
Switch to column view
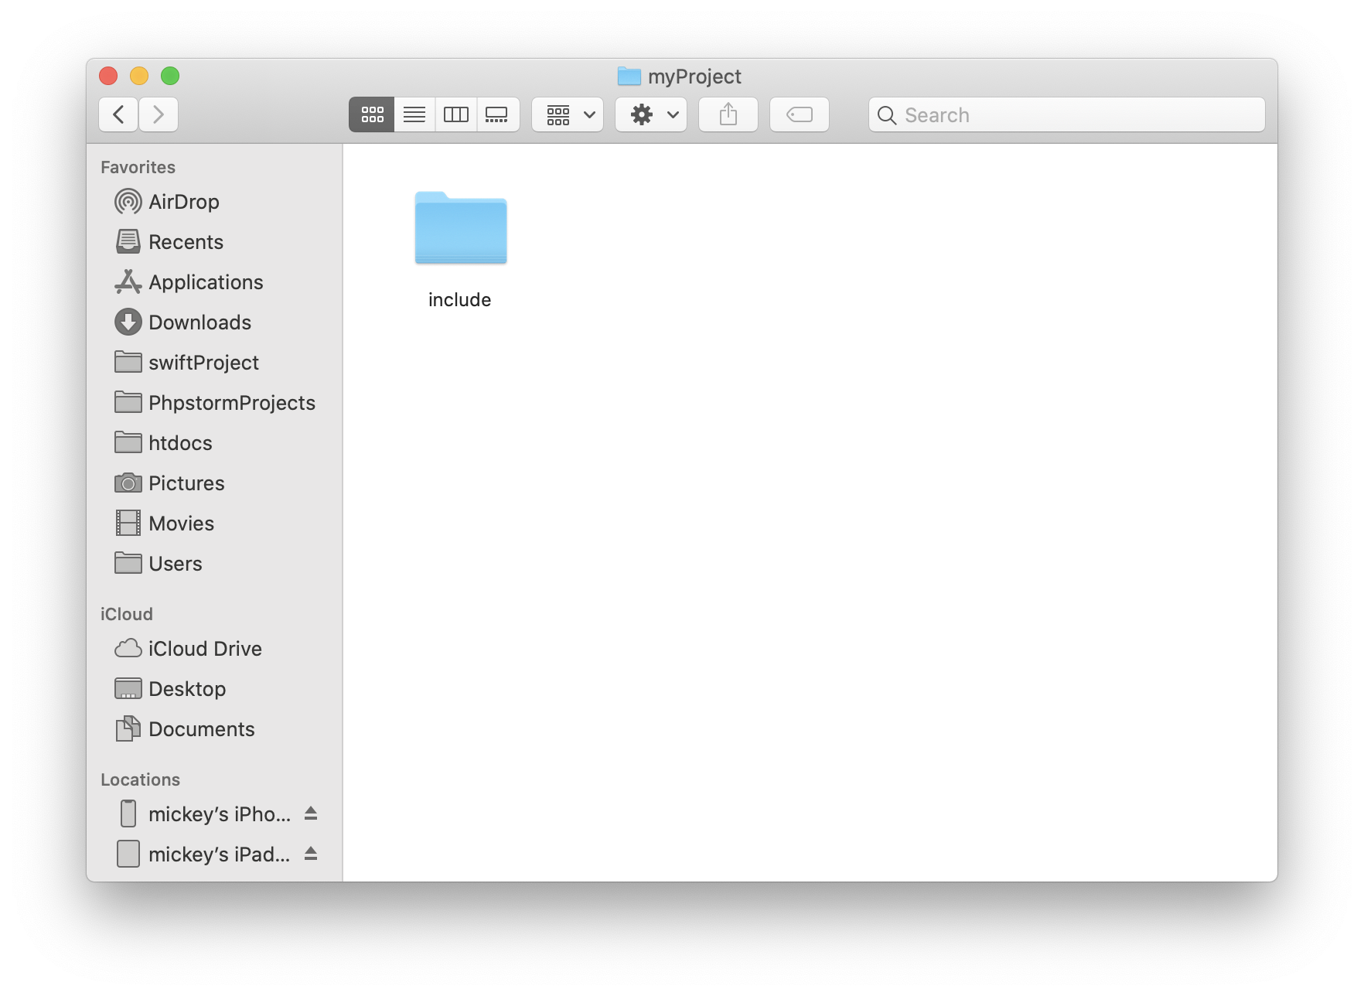456,114
